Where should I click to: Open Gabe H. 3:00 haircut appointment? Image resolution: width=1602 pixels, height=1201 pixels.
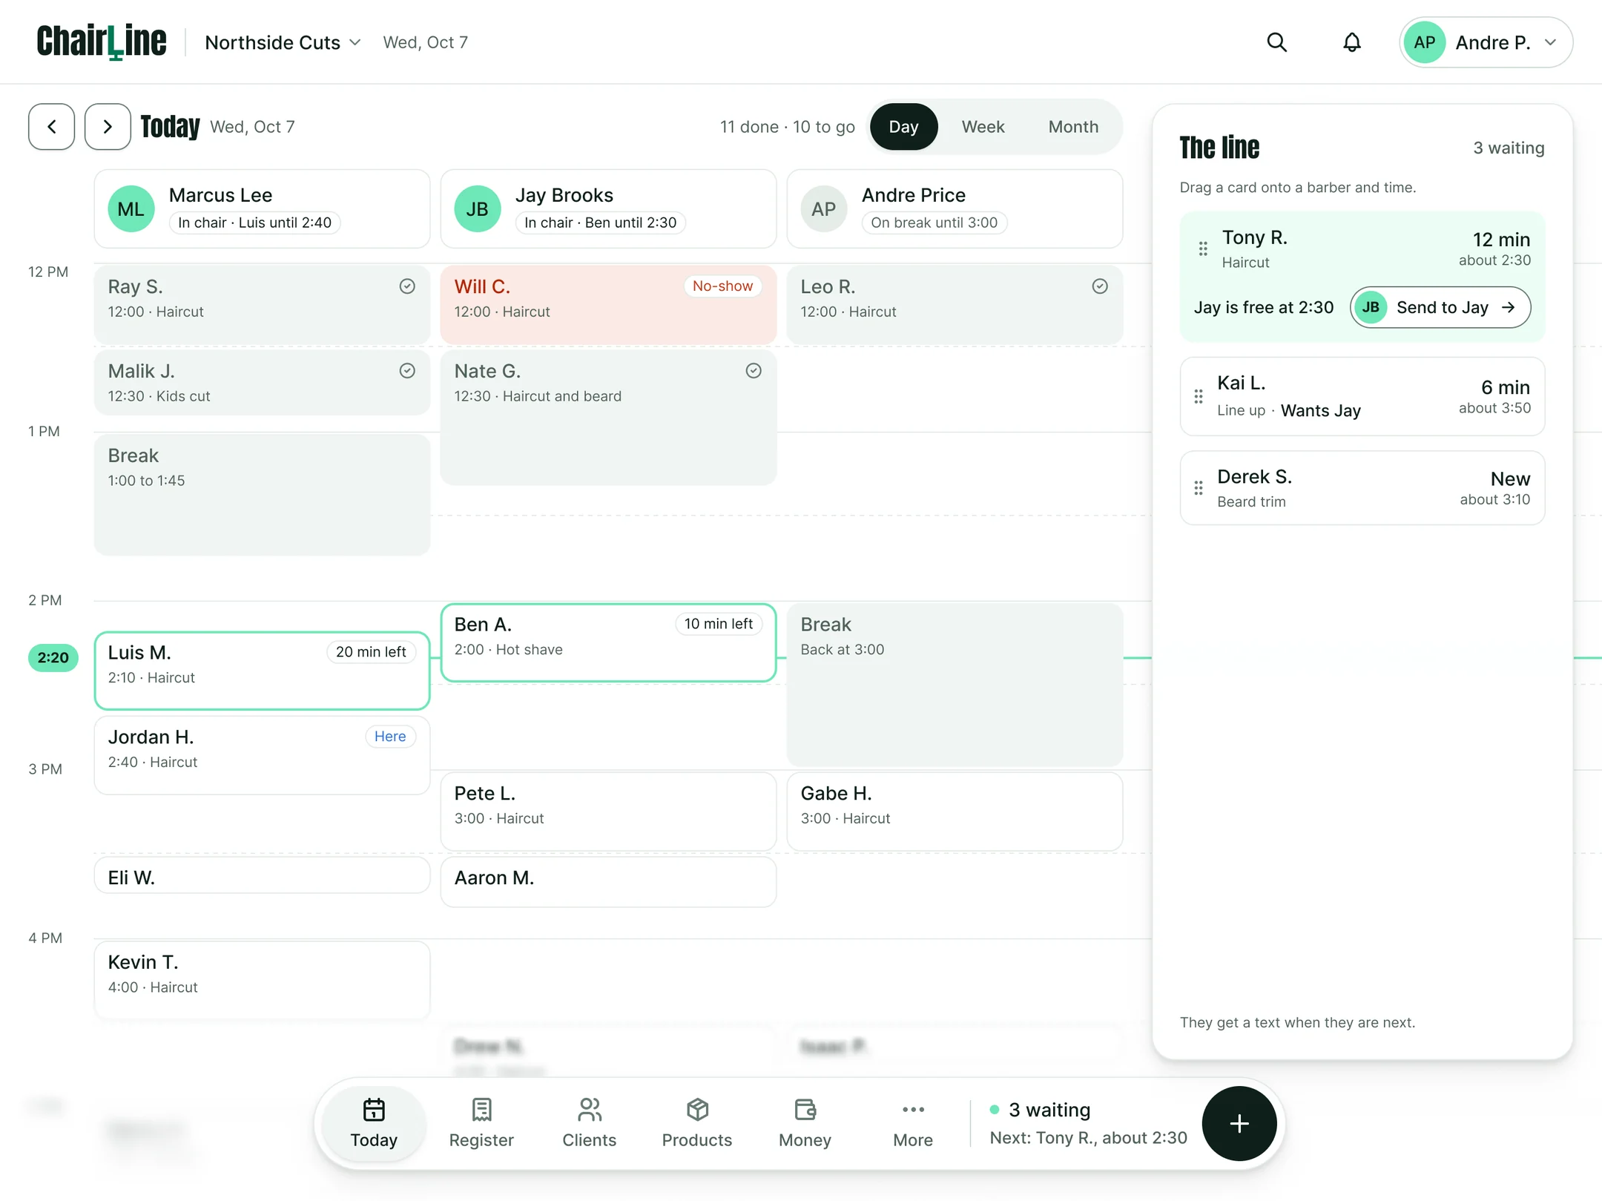955,811
